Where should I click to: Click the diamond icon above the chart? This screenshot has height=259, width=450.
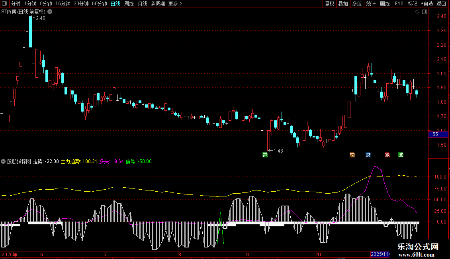[417, 12]
